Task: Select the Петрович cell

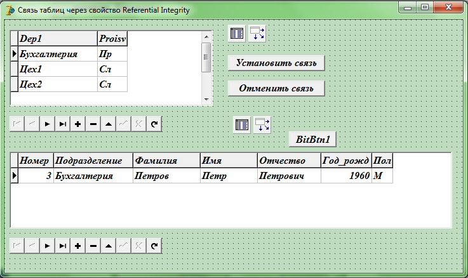Action: tap(289, 176)
